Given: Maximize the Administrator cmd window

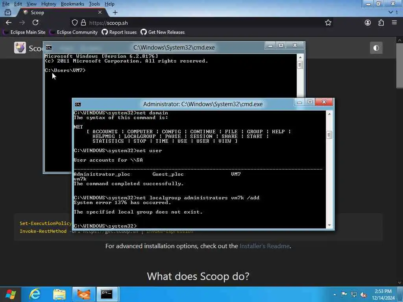Looking at the screenshot, I should (310, 102).
